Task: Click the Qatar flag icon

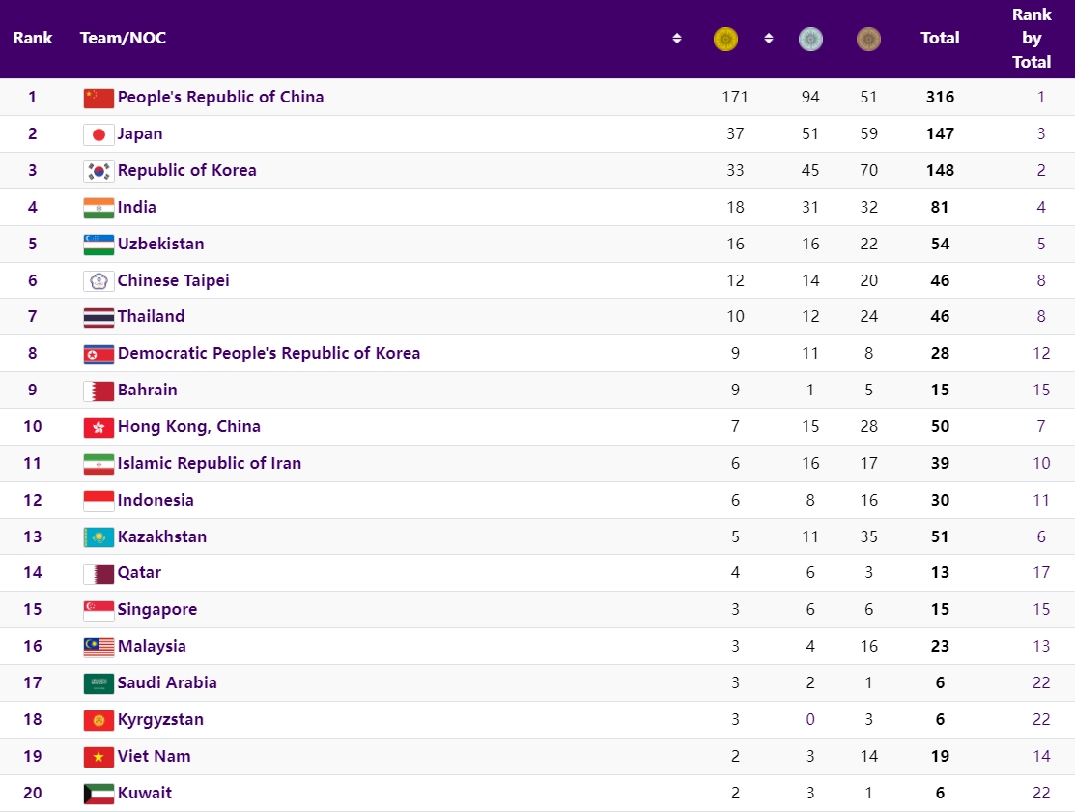Action: point(99,574)
